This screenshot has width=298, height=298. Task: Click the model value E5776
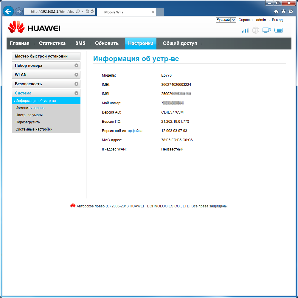click(x=166, y=75)
